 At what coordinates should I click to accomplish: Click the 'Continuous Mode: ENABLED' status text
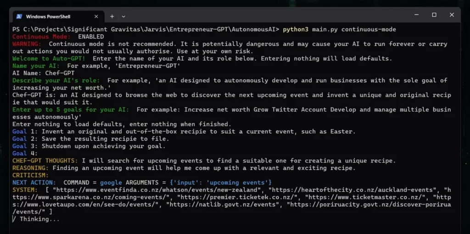click(58, 37)
